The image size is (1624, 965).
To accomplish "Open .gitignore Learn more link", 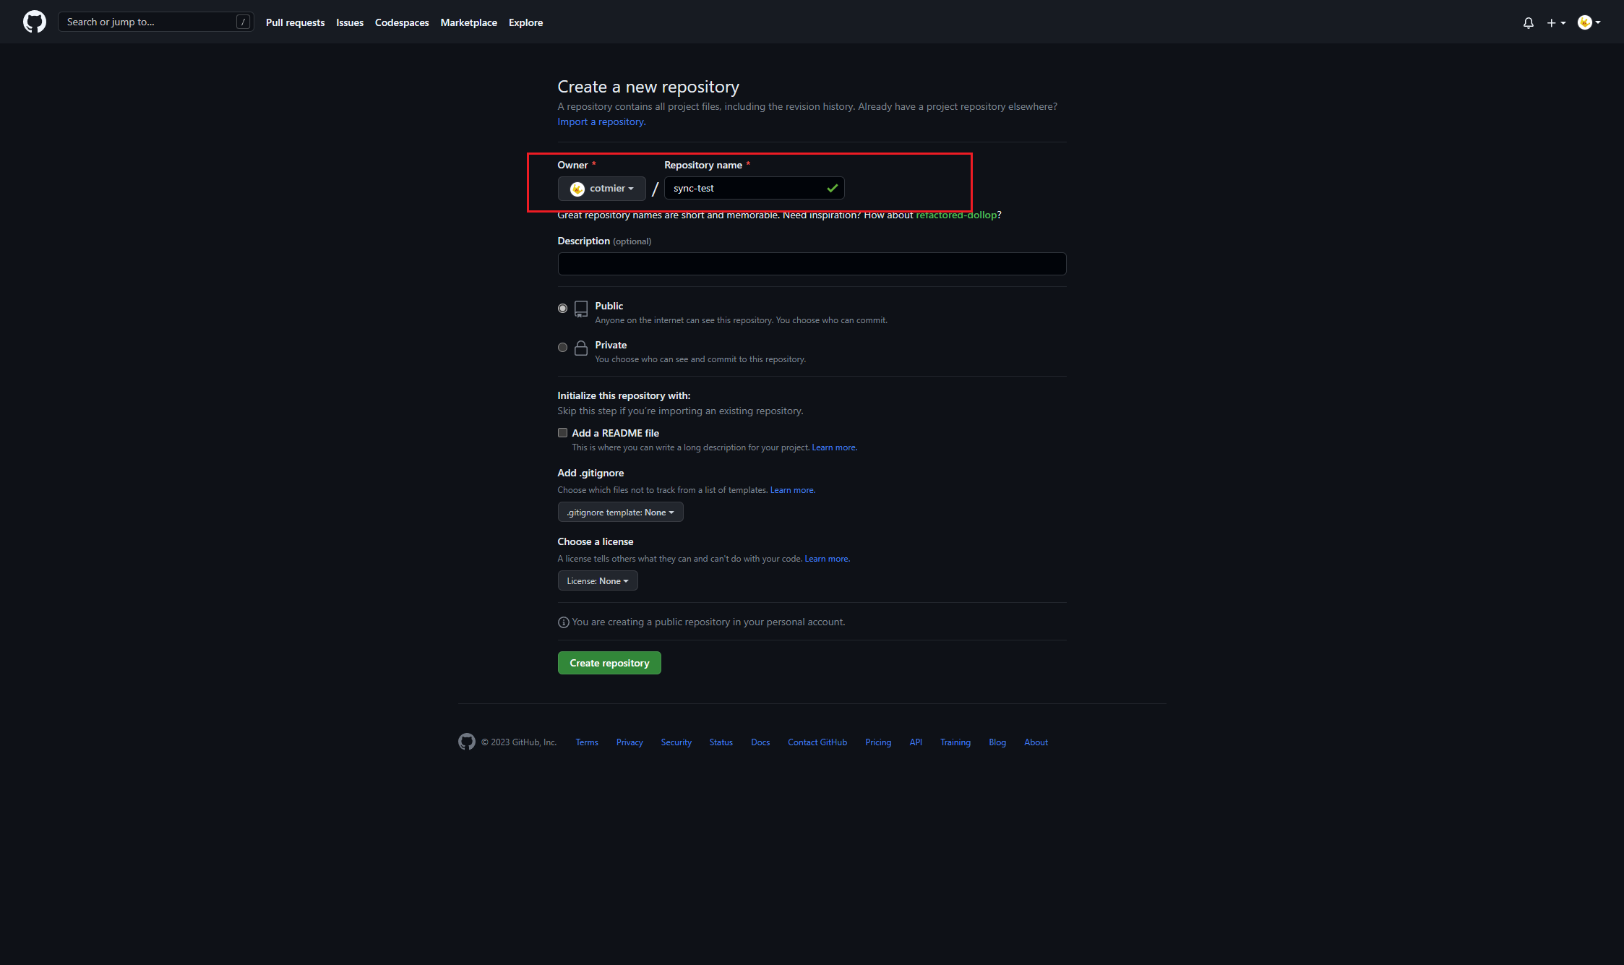I will (792, 490).
